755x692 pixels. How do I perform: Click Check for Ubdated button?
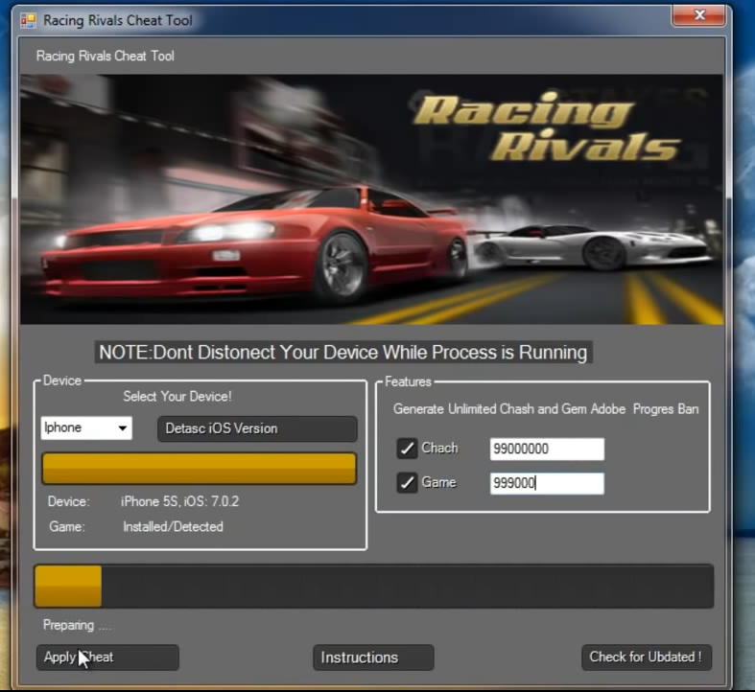pos(647,657)
